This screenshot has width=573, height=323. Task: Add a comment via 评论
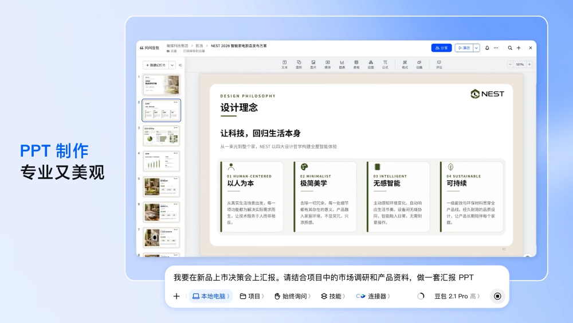439,64
